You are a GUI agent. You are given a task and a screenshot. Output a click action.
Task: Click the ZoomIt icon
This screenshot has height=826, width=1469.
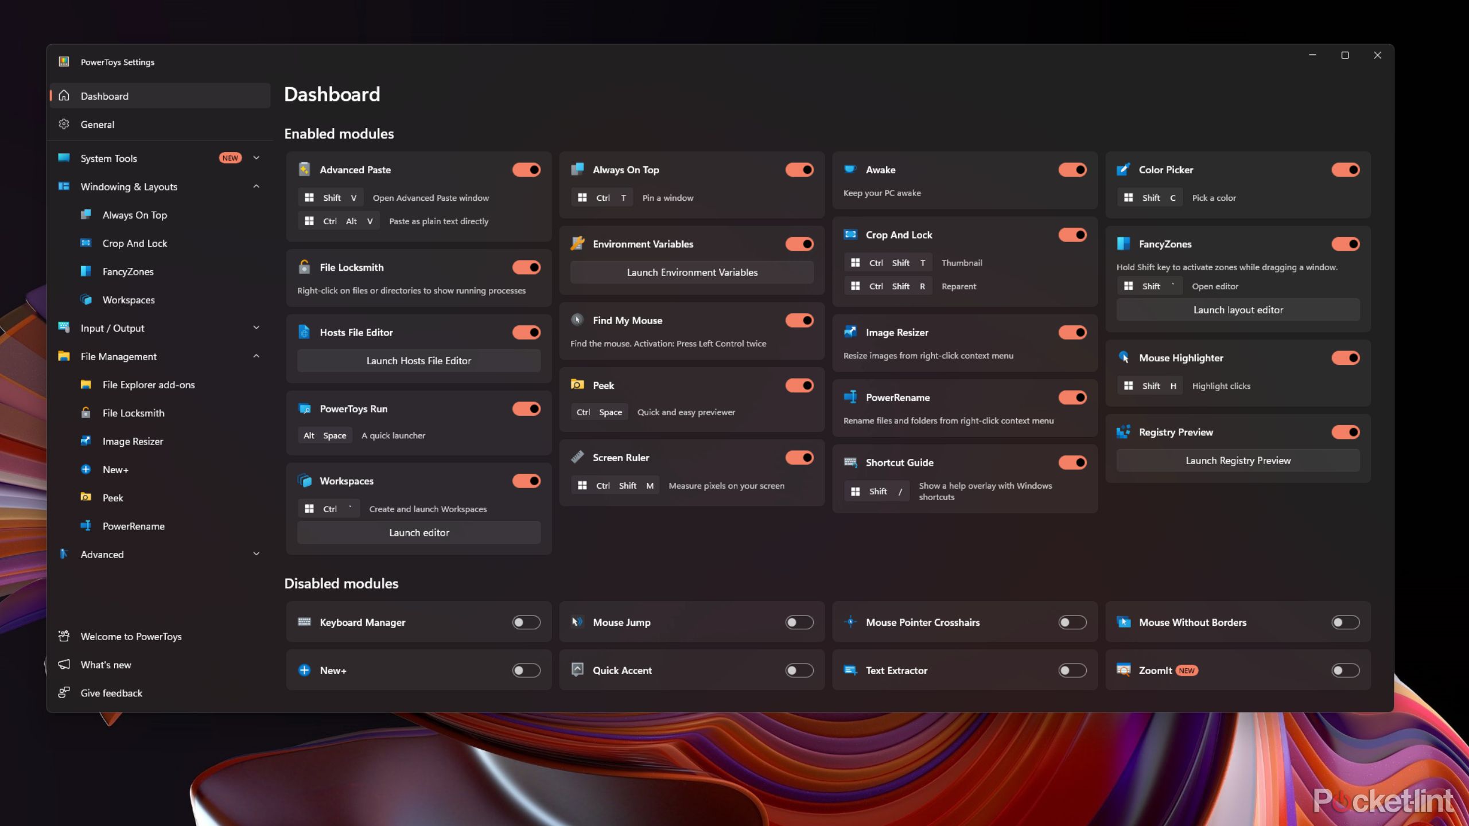click(x=1124, y=669)
